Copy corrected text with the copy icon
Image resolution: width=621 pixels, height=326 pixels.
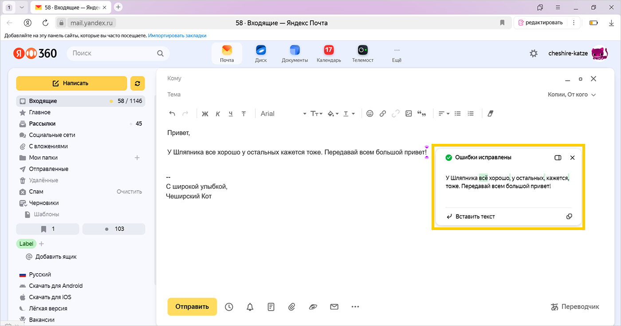click(569, 217)
